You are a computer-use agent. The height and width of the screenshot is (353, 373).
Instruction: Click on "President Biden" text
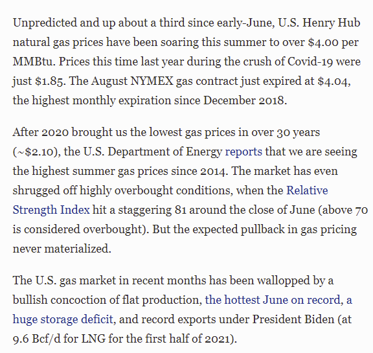[x=293, y=319]
